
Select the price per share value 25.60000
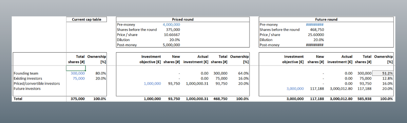click(315, 35)
